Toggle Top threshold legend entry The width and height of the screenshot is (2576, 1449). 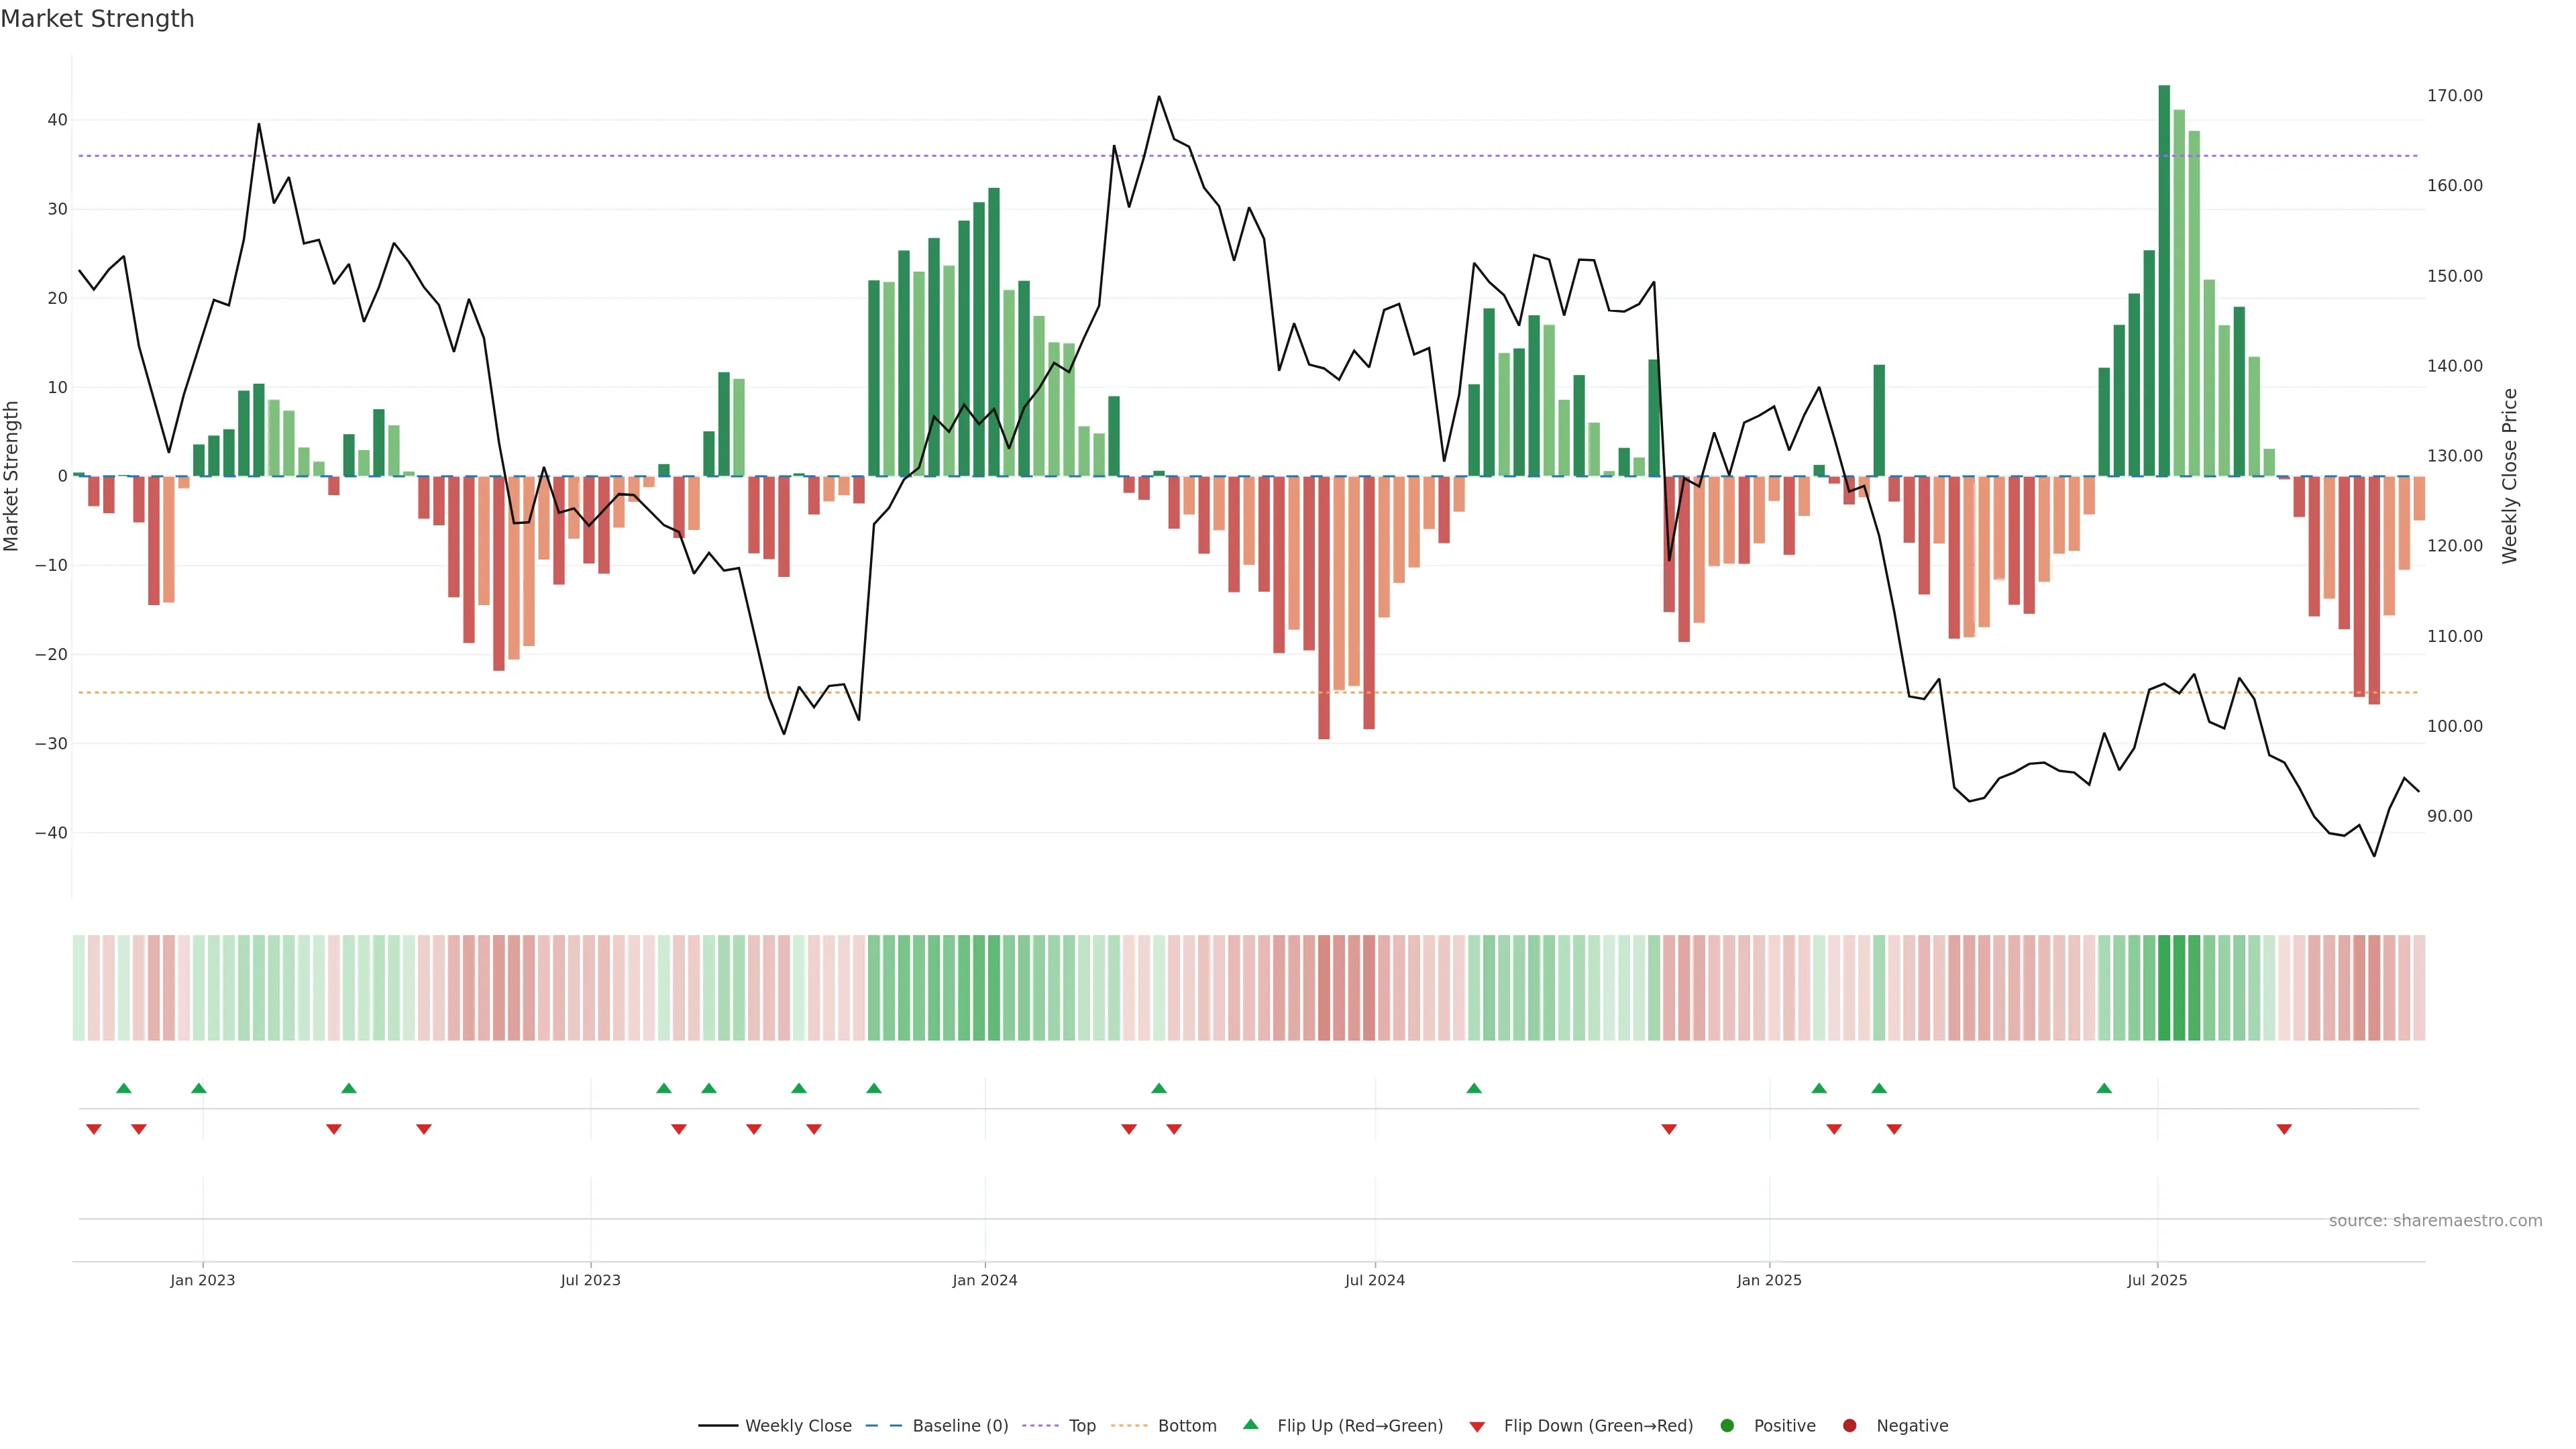(1081, 1426)
